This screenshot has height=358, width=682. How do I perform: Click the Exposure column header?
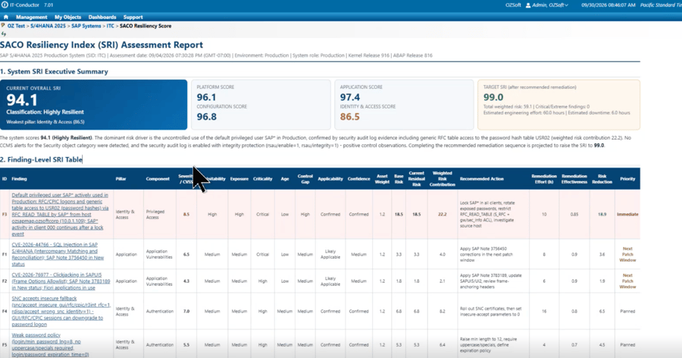click(239, 179)
